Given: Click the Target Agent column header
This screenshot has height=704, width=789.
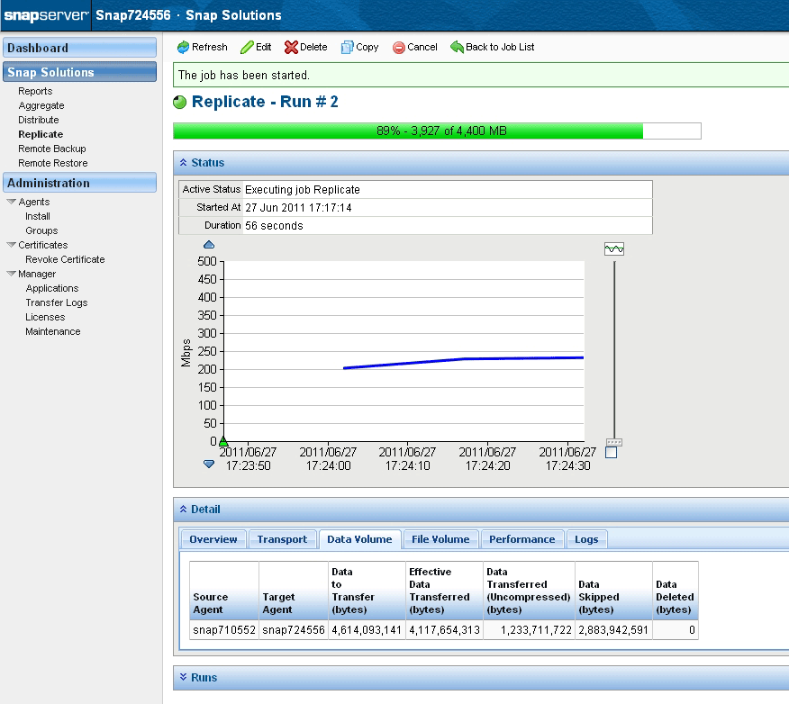Looking at the screenshot, I should (x=294, y=591).
